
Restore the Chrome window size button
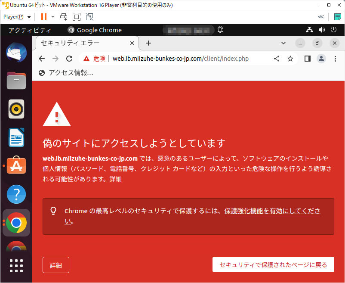317,43
